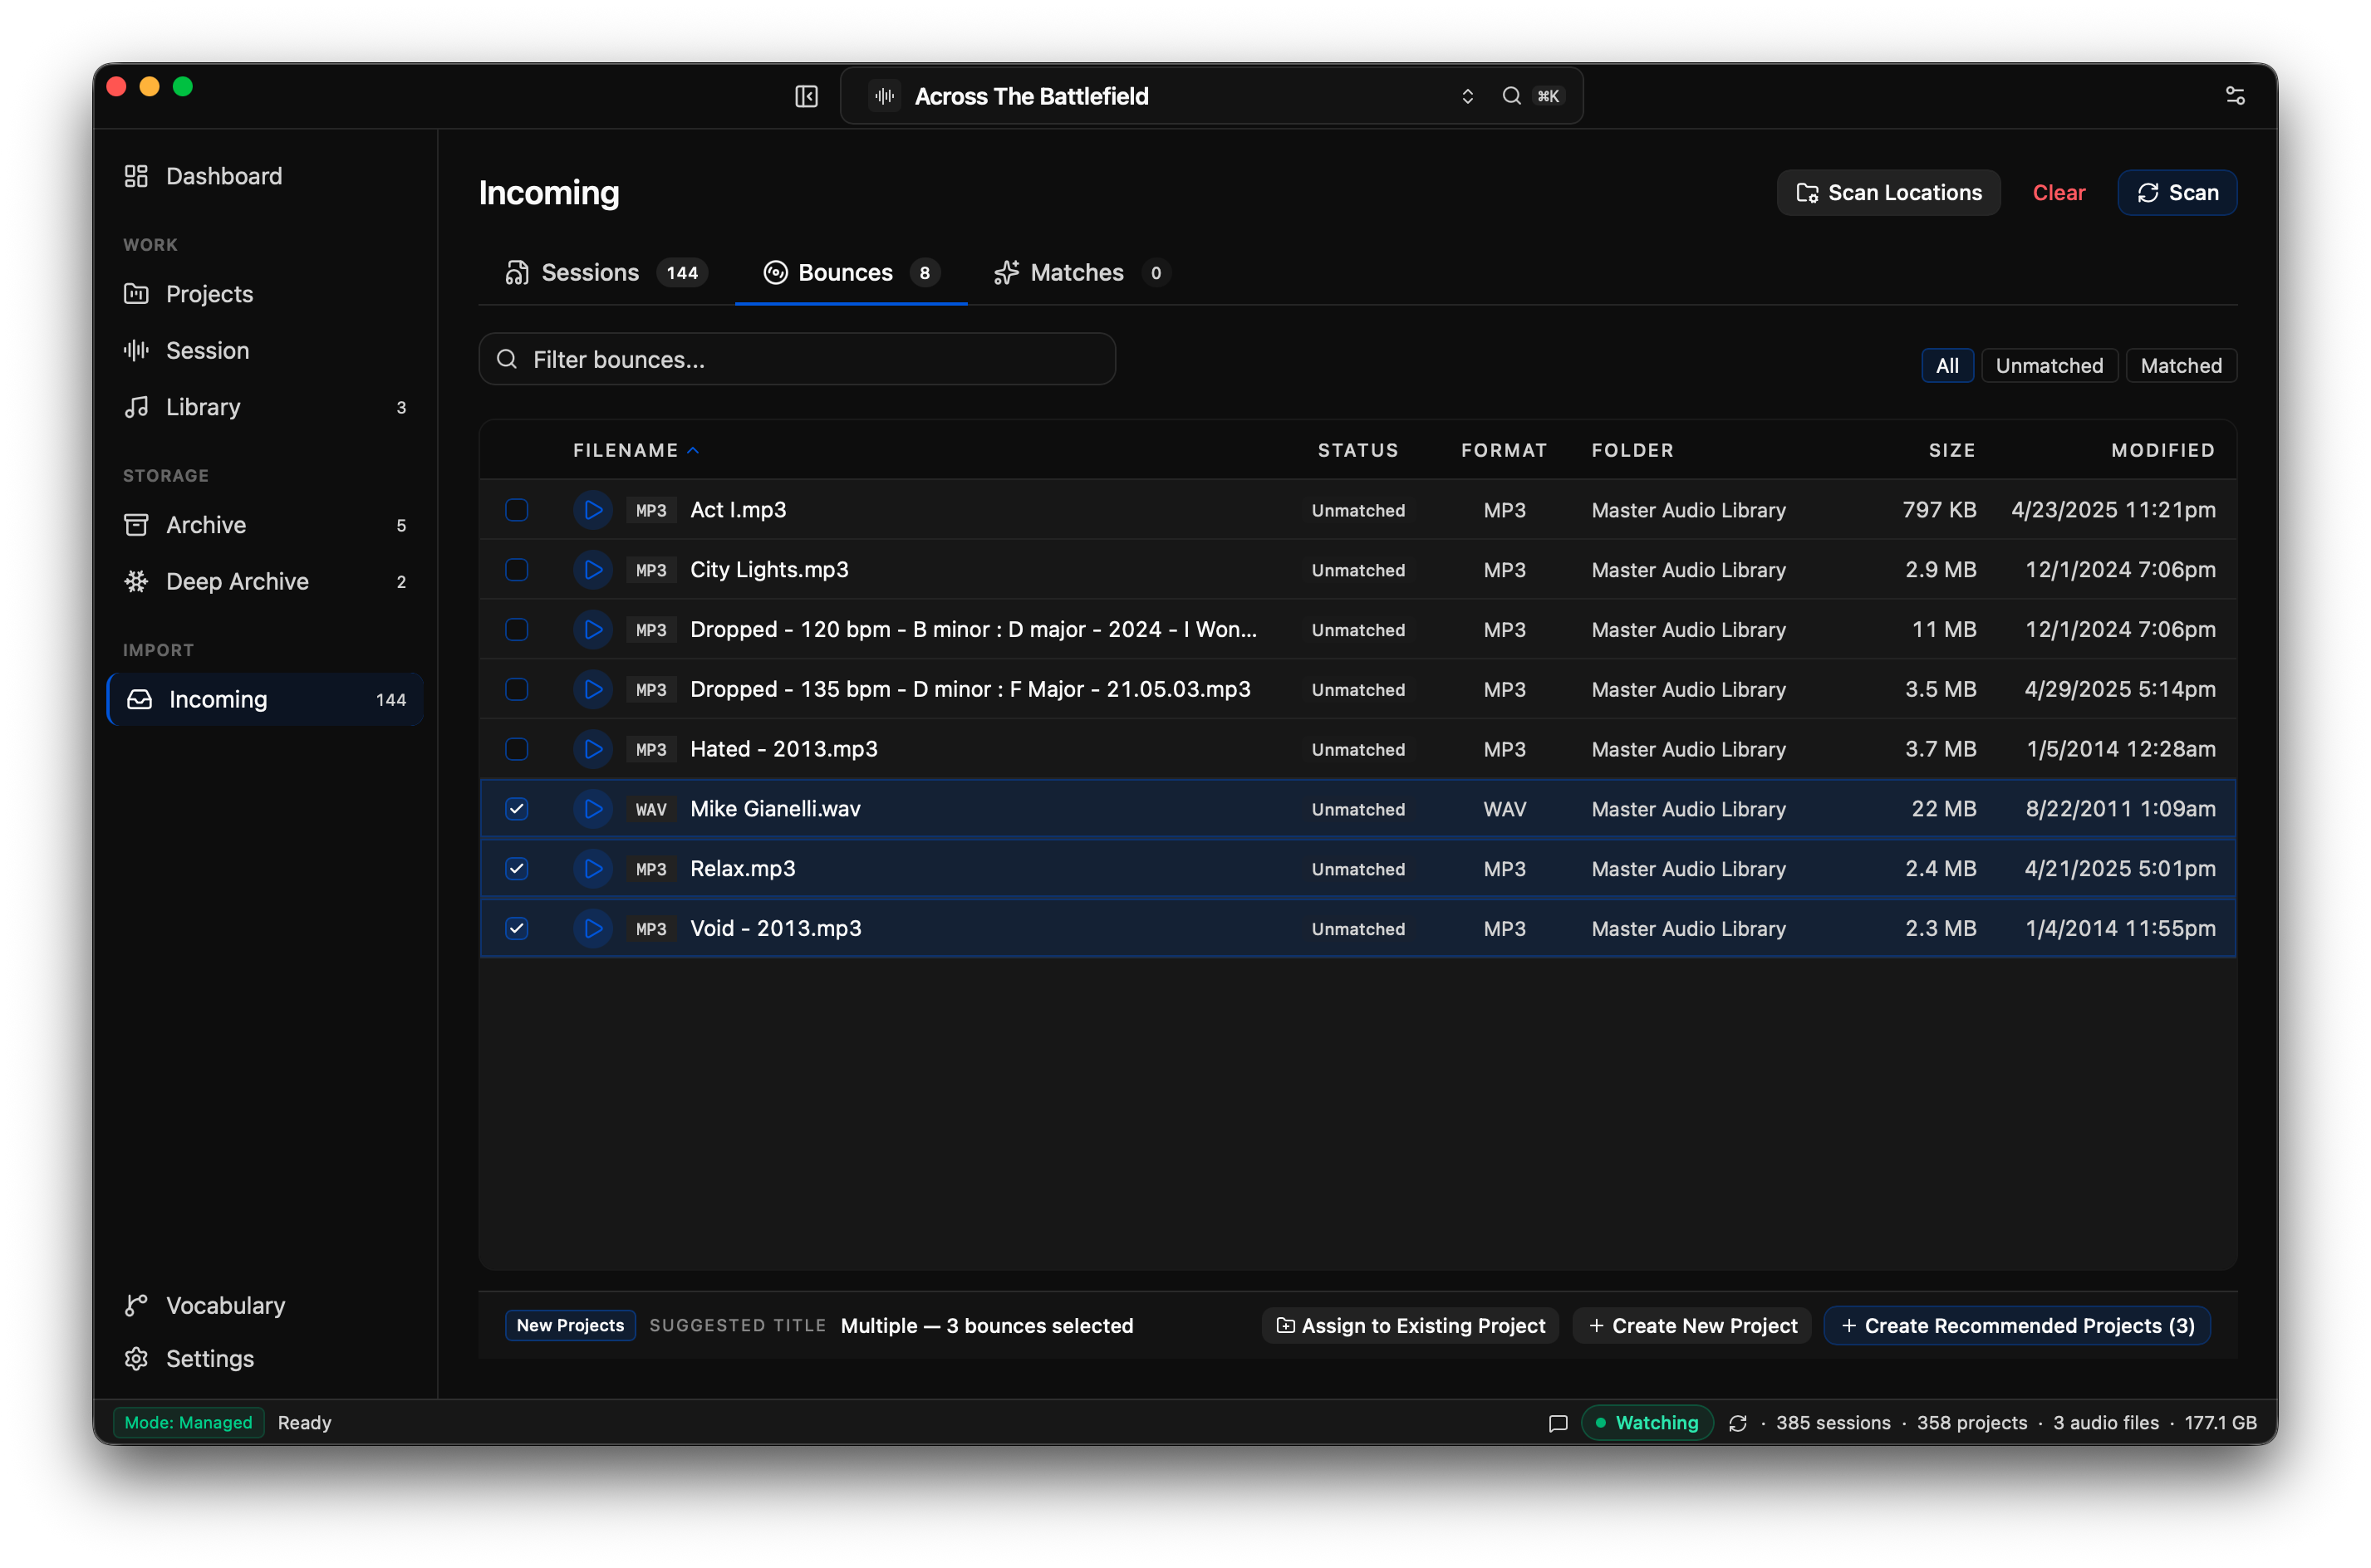The image size is (2371, 1568).
Task: Open Deep Archive storage
Action: coord(265,581)
